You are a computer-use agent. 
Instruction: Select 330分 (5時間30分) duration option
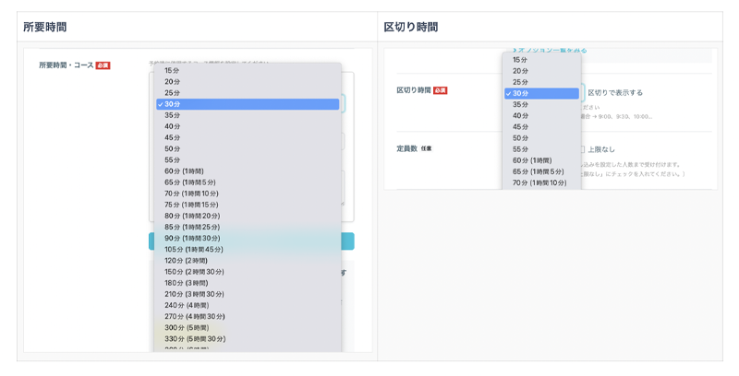tap(195, 338)
